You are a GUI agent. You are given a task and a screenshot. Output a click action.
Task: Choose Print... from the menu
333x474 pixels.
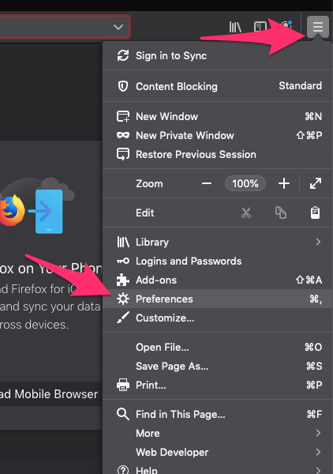217,386
